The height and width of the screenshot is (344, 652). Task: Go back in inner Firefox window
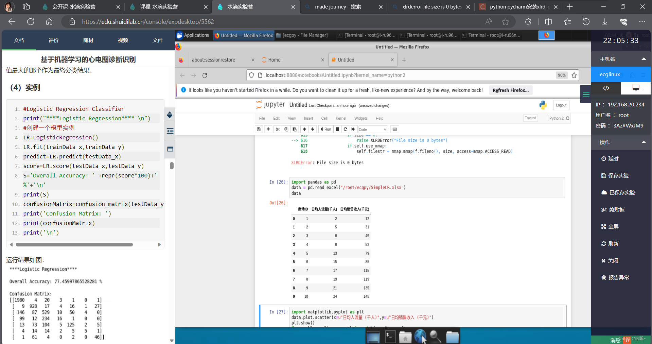(182, 75)
